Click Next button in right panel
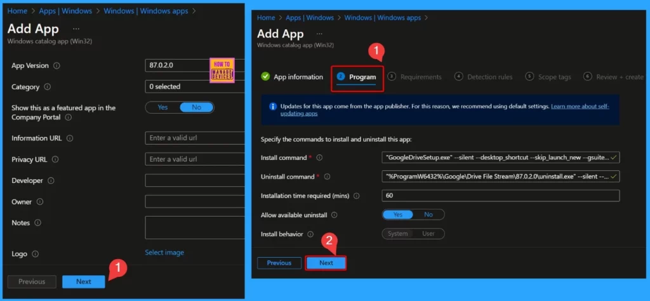This screenshot has width=650, height=301. 326,263
